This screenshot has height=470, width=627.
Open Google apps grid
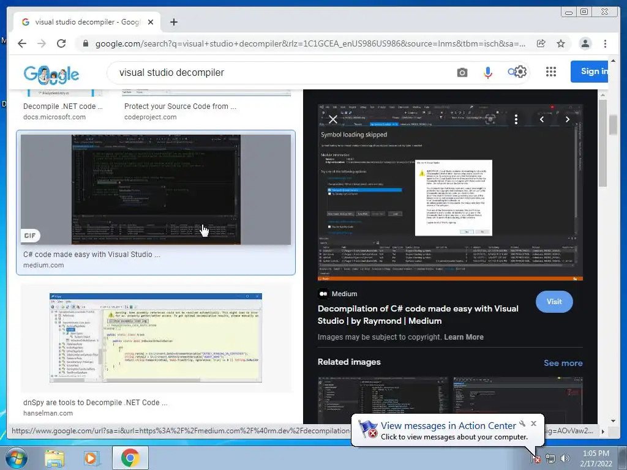pos(551,72)
